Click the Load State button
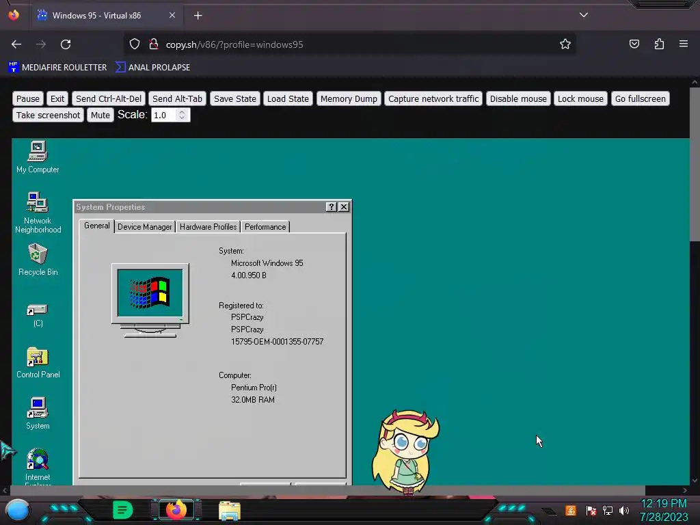Viewport: 700px width, 525px height. coord(288,98)
